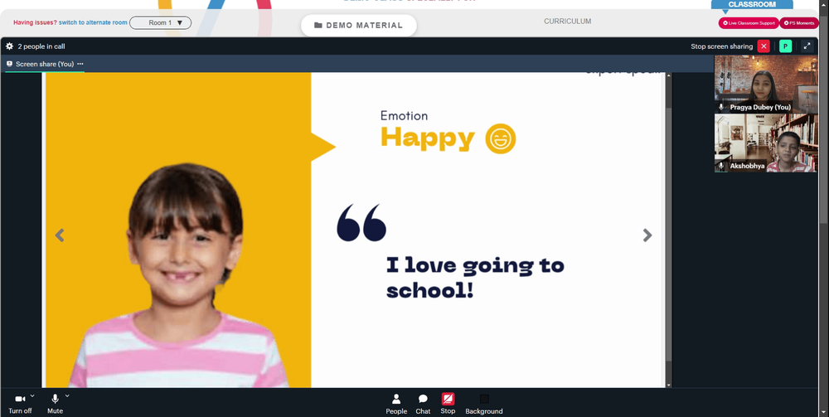Click the laughing emoji icon beside Happy
The image size is (829, 417).
[500, 138]
